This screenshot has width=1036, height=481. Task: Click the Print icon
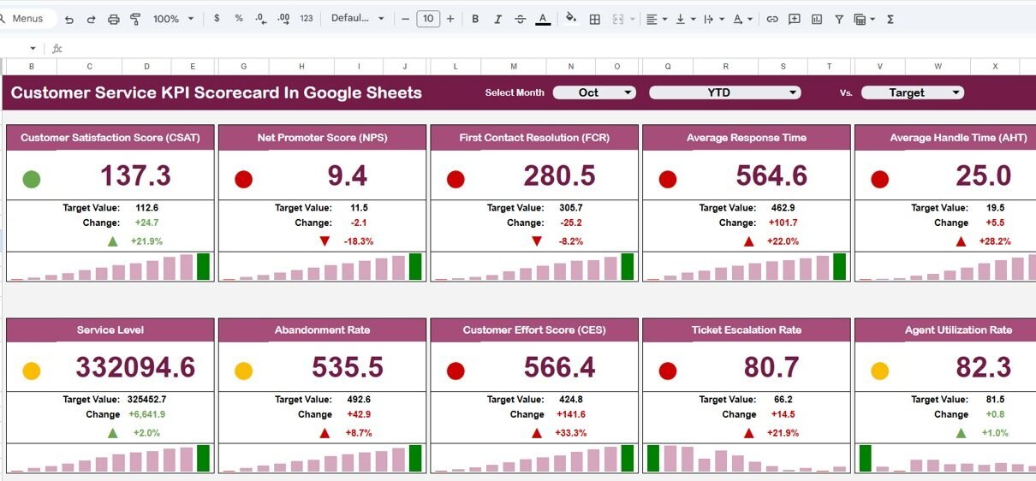click(114, 19)
